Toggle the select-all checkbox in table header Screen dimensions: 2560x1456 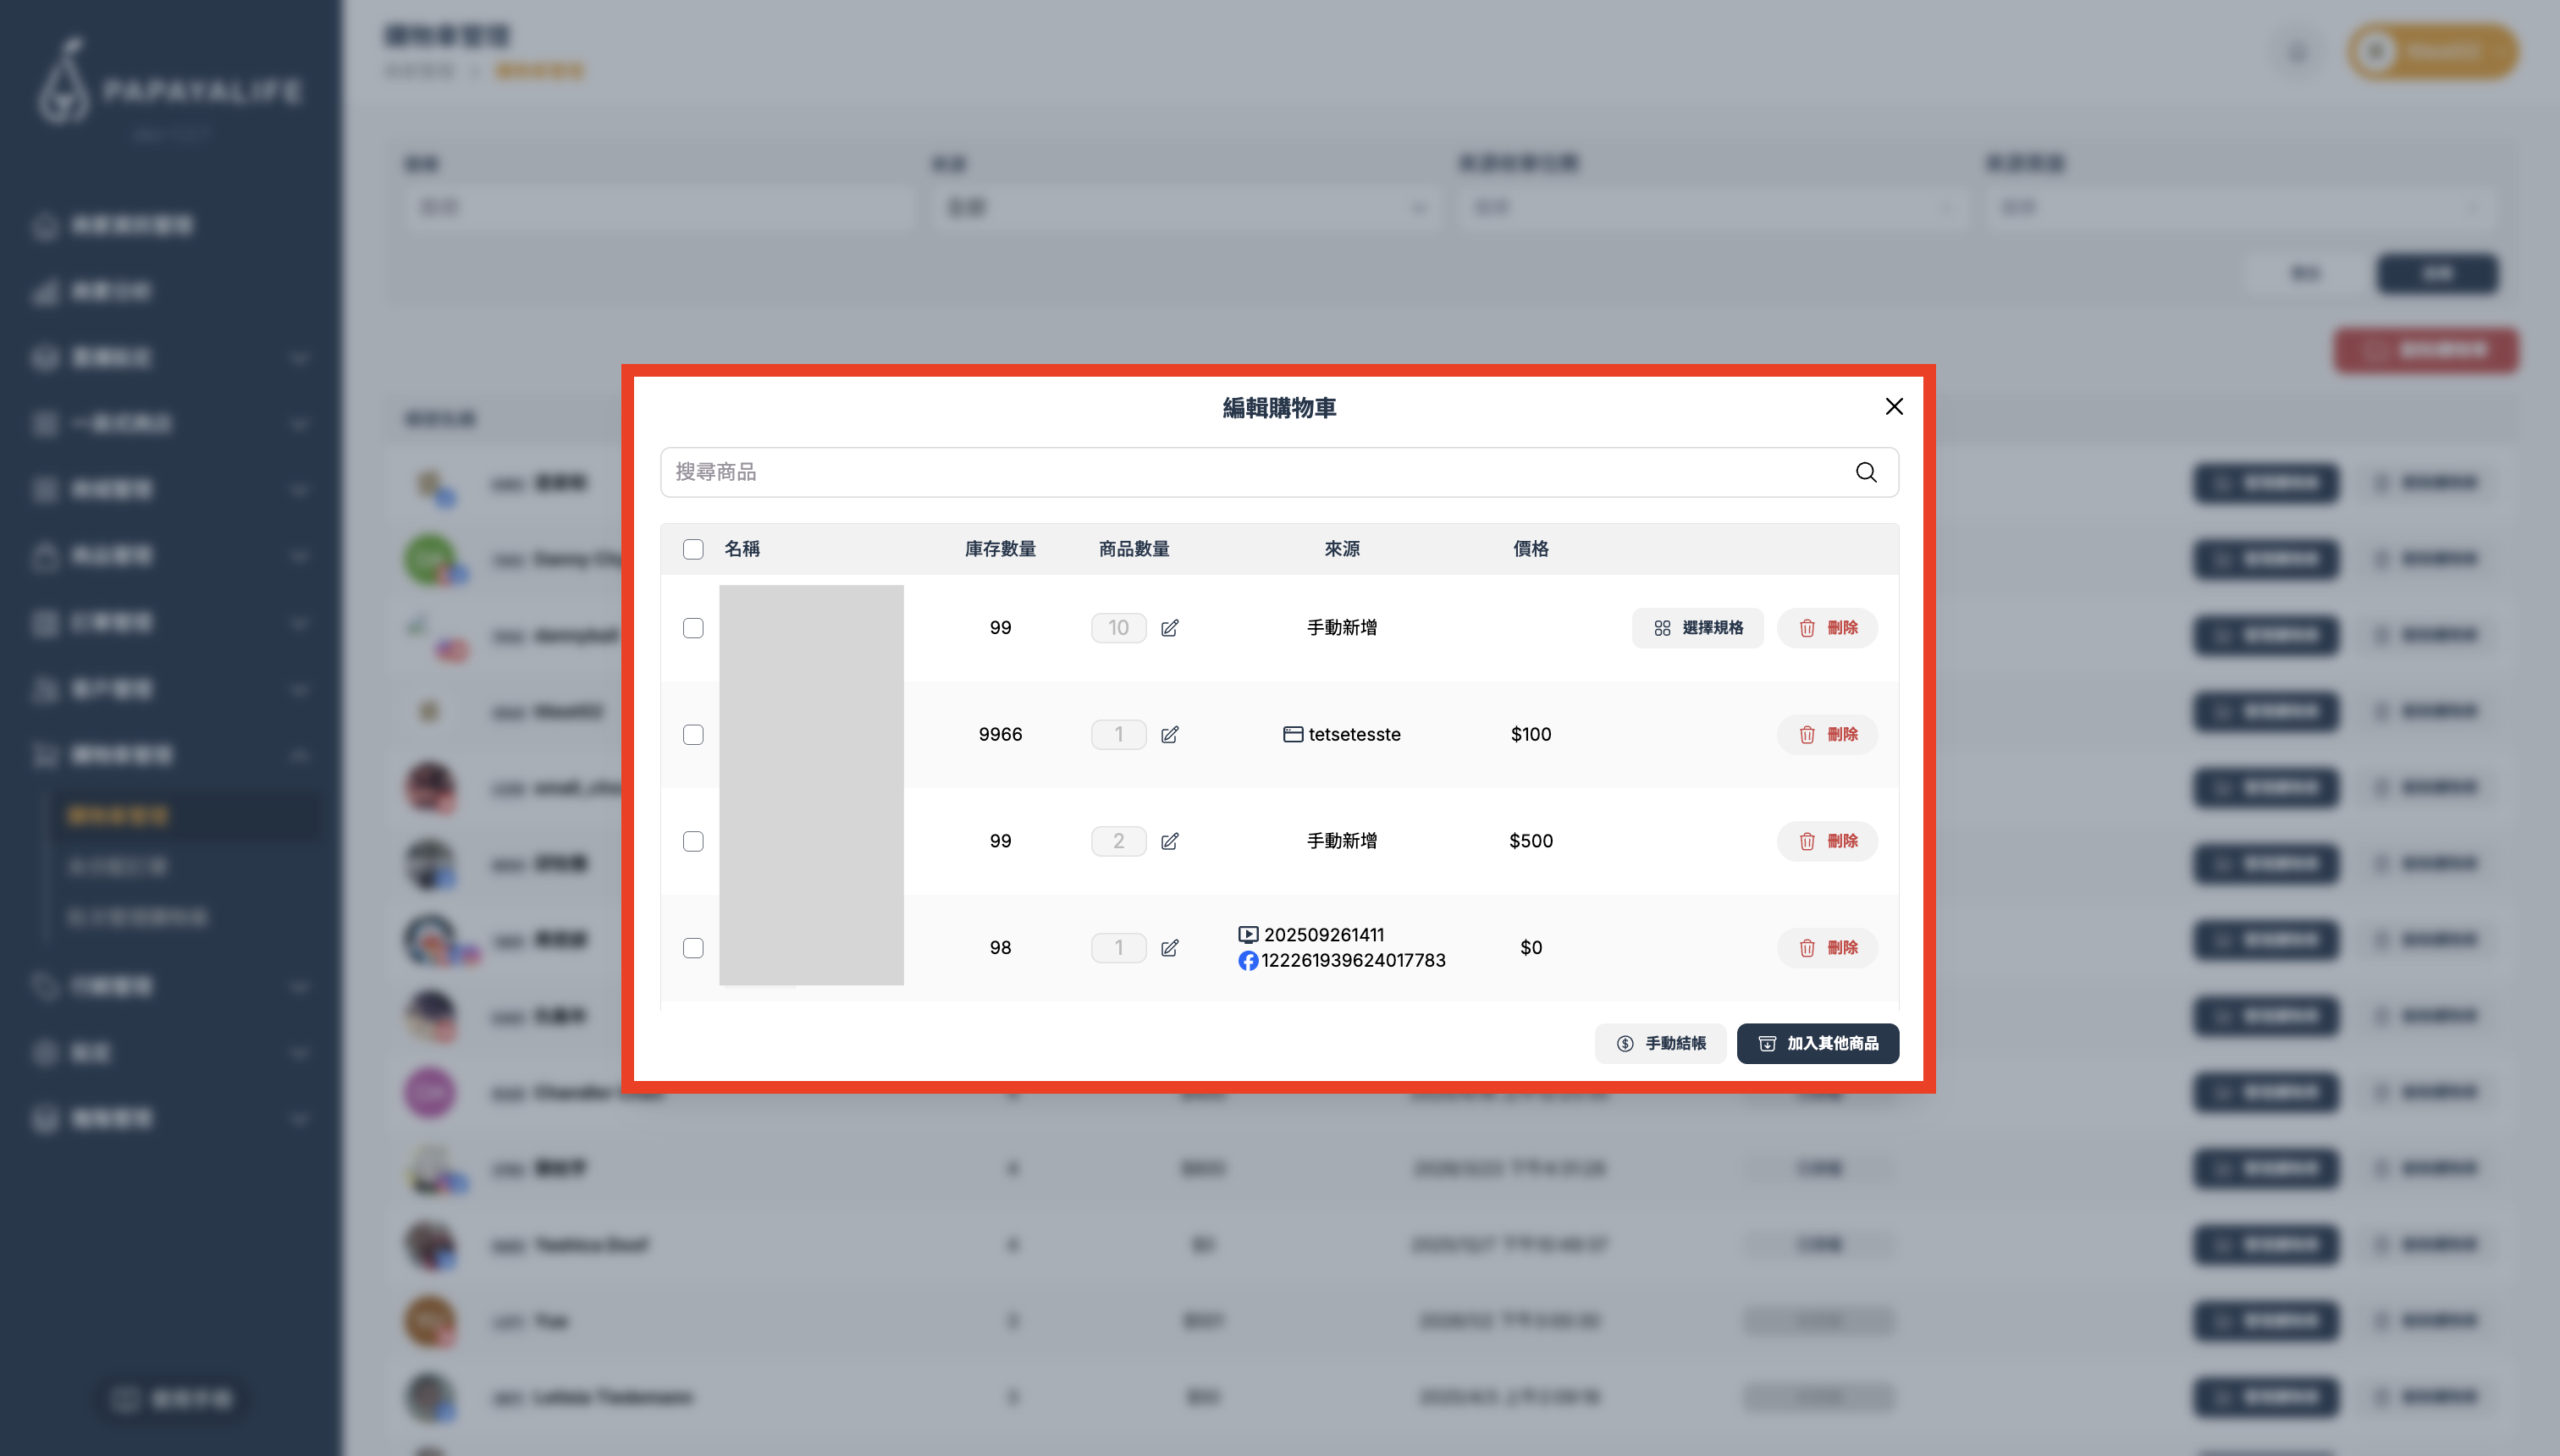[693, 549]
